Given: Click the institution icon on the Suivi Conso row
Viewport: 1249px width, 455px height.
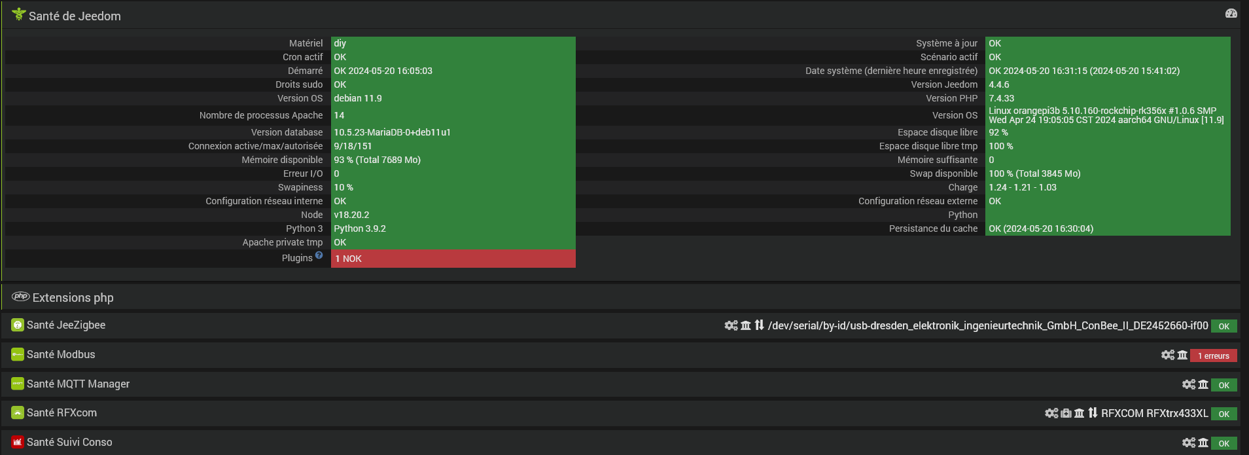Looking at the screenshot, I should tap(1203, 443).
